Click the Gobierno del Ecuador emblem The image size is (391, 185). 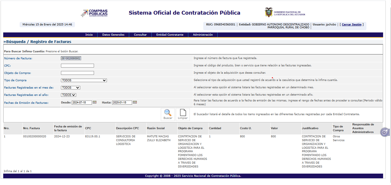[269, 13]
